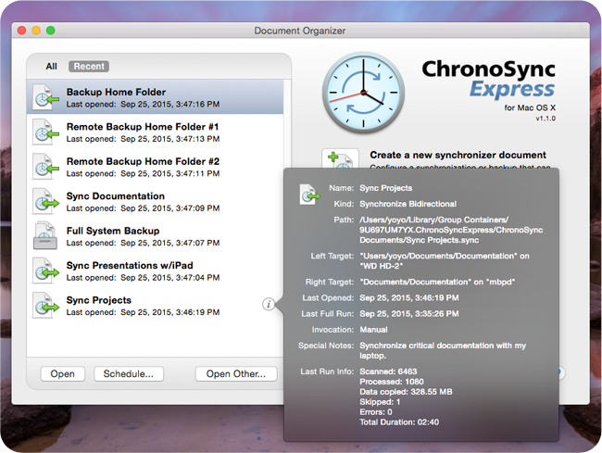Screen dimensions: 602x453
Task: Click Last opened 3:47:04 PM timestamp
Action: pos(143,278)
